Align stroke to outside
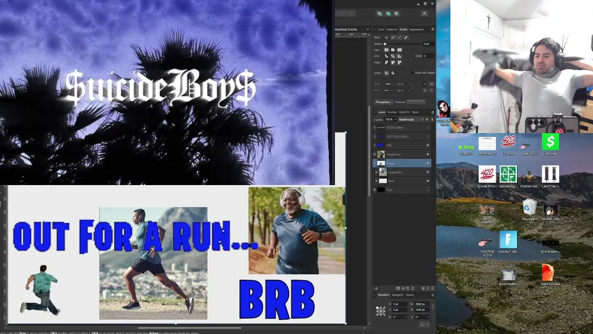The height and width of the screenshot is (334, 593). tap(399, 63)
